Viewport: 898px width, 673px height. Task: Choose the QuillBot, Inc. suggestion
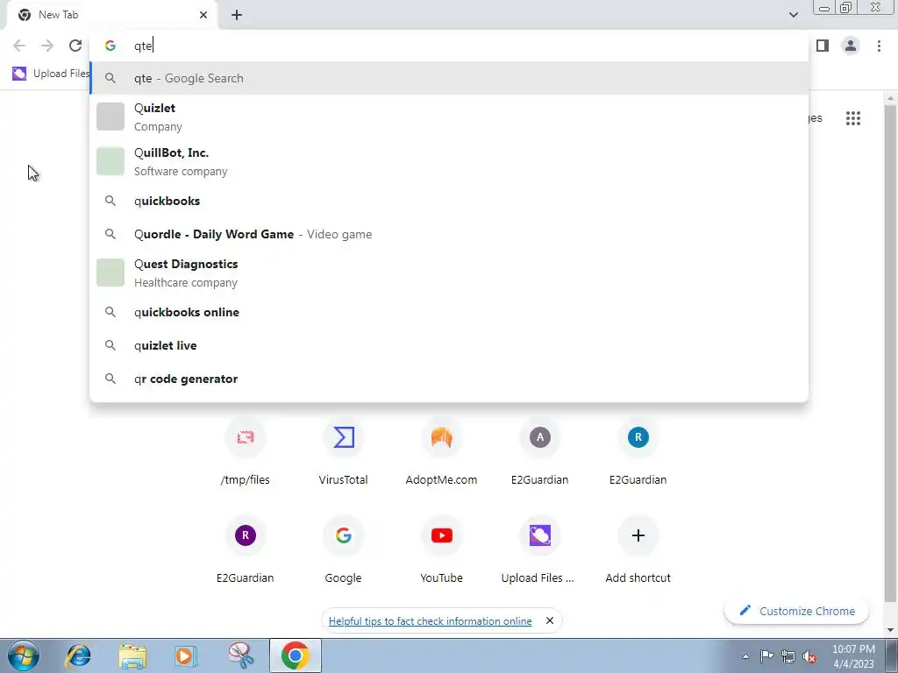click(x=449, y=161)
